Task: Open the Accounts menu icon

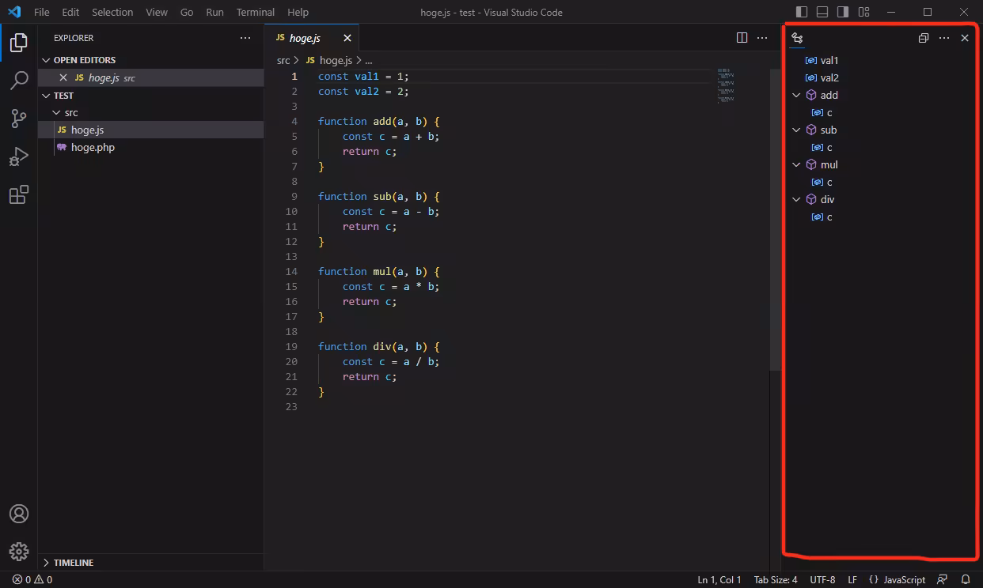Action: [x=19, y=514]
